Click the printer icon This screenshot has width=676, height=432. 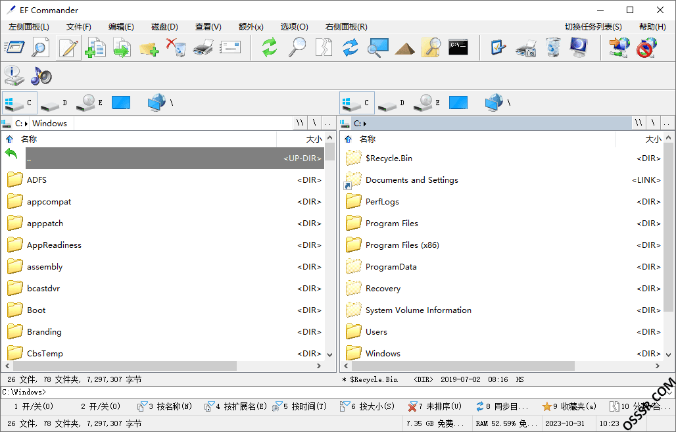click(203, 47)
